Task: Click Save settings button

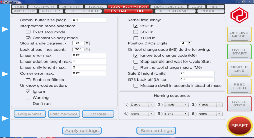Action: 156,131
